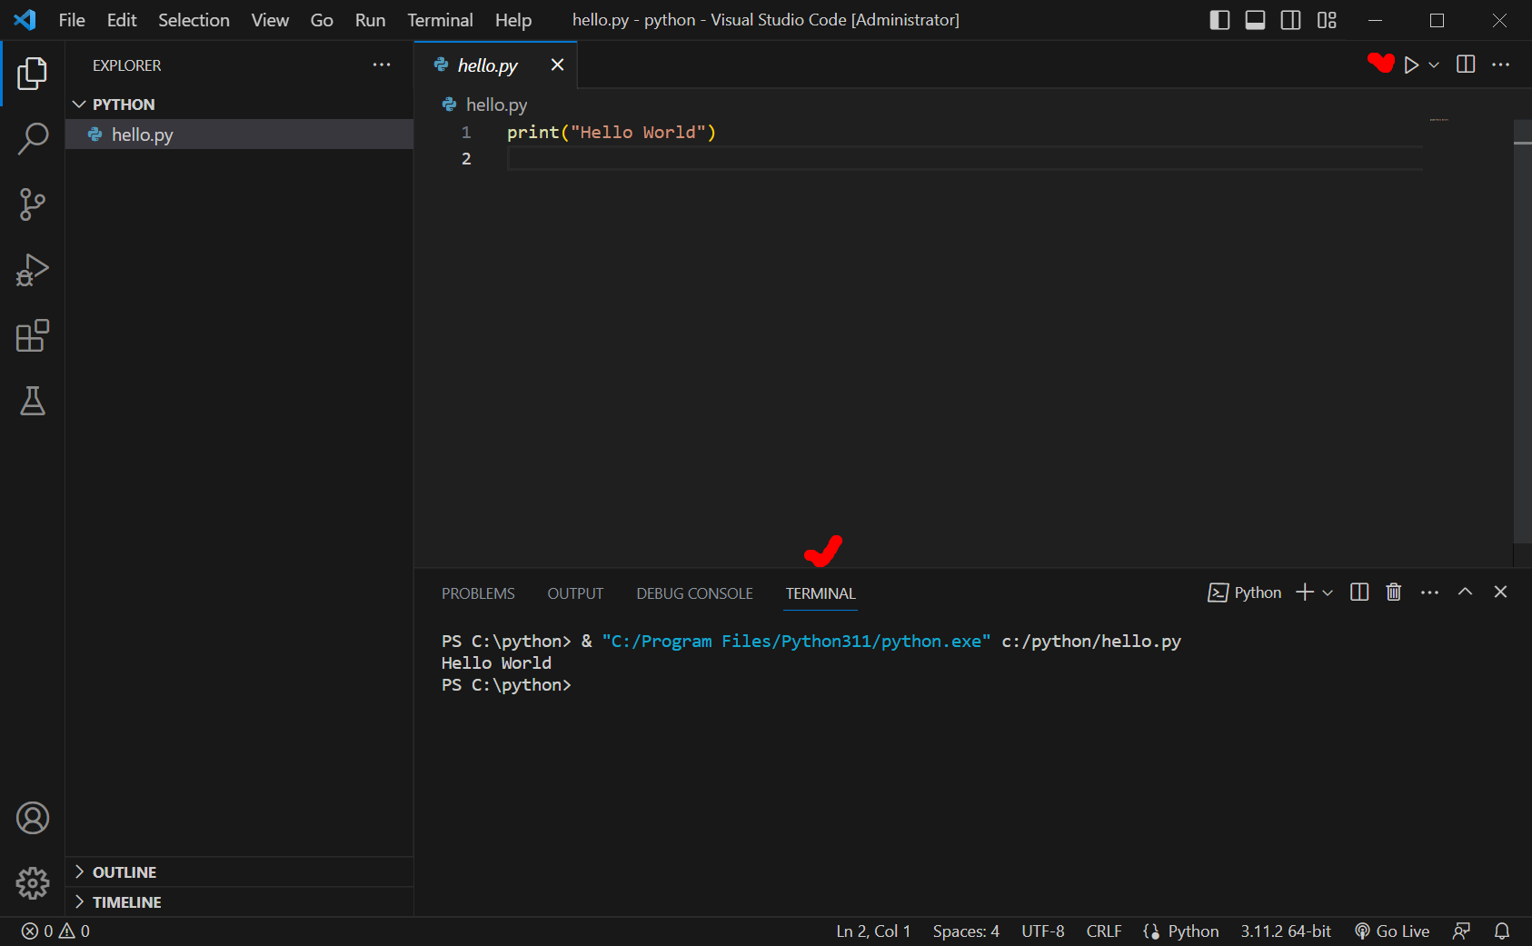
Task: Change encoding via UTF-8 status item
Action: tap(1043, 931)
